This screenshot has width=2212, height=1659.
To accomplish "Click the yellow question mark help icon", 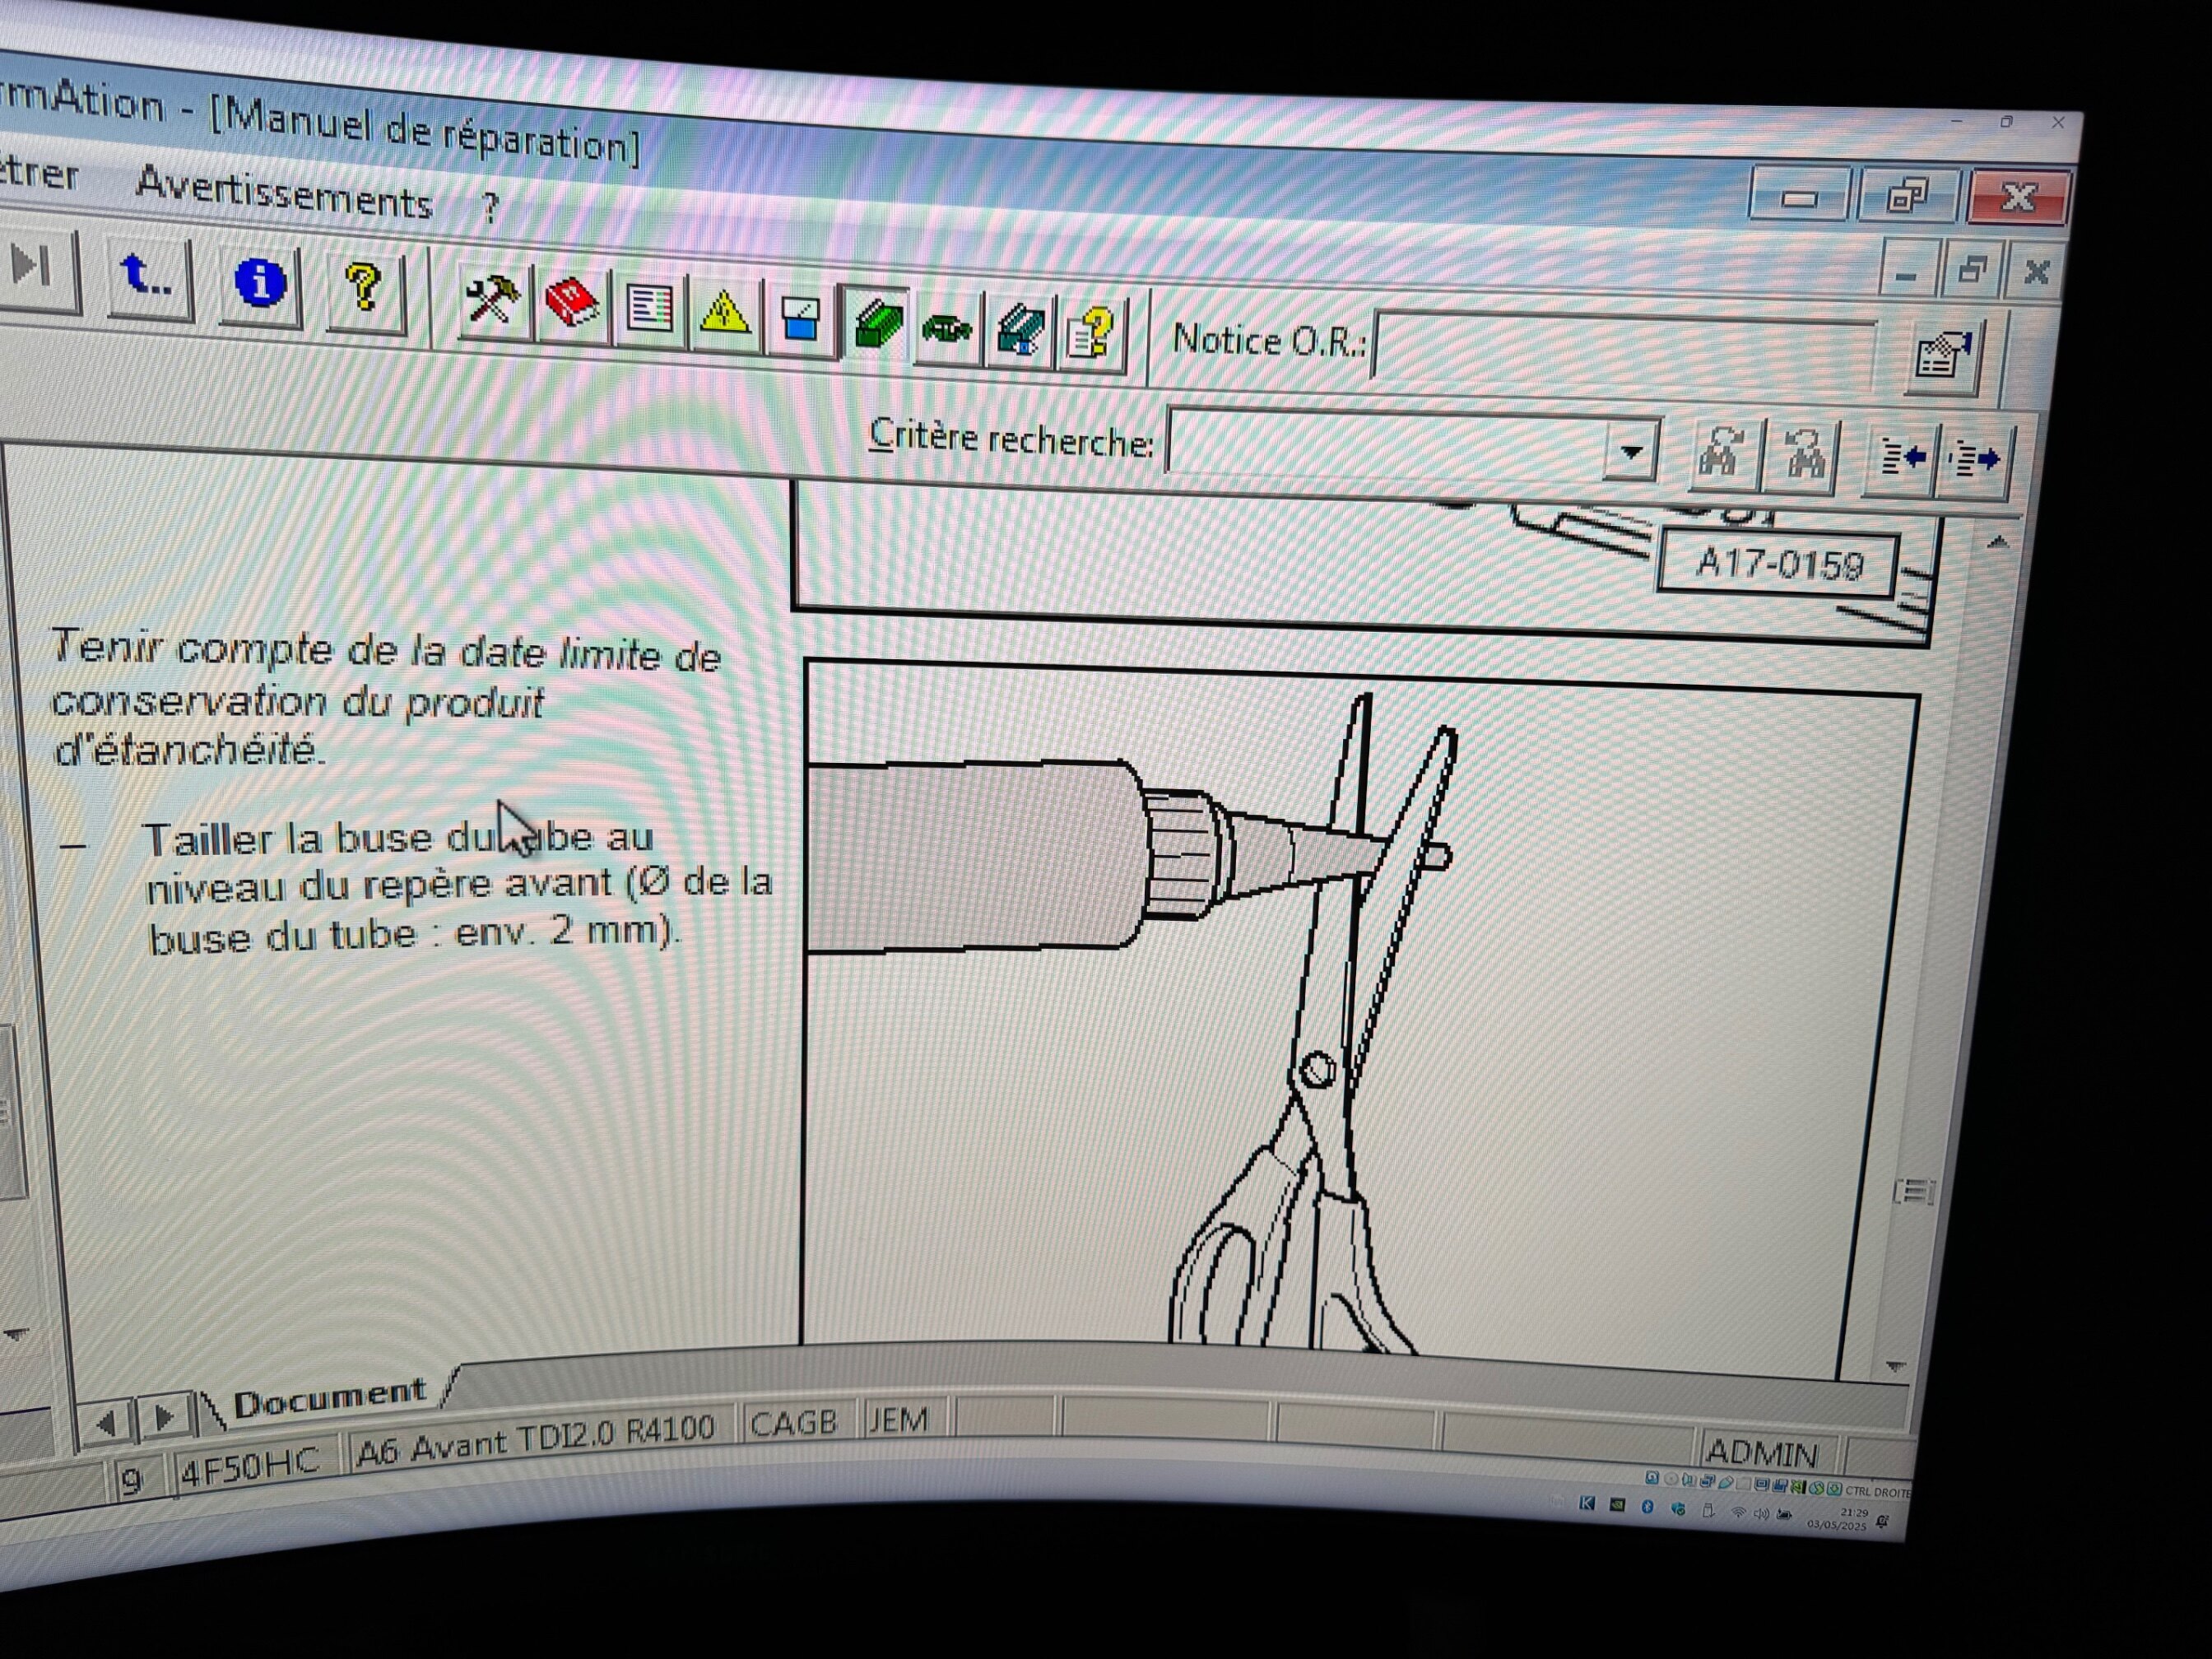I will (364, 289).
